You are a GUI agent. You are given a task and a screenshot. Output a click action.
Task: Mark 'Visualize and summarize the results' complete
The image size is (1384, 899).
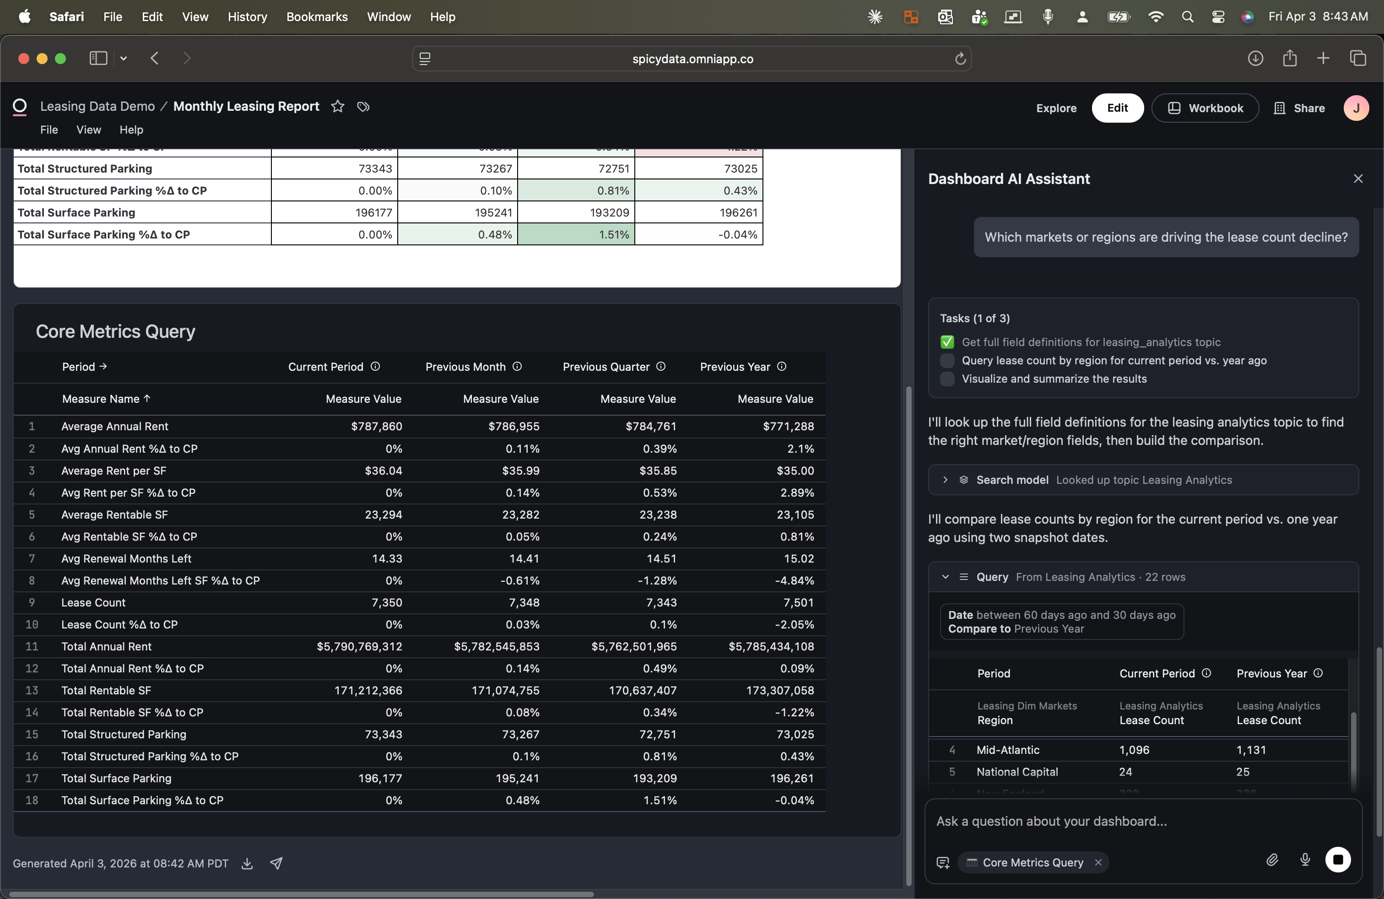click(947, 379)
